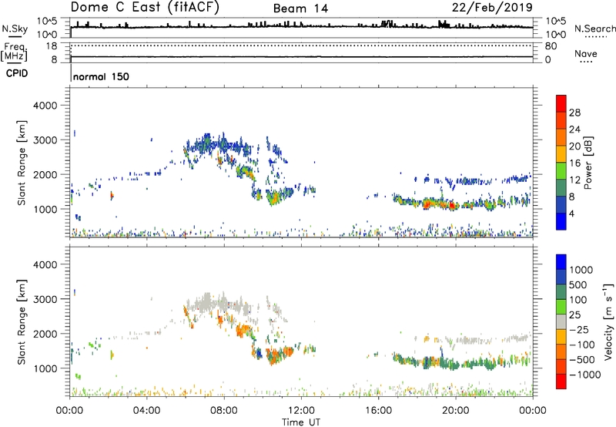Click the 'CPID' label

click(17, 73)
